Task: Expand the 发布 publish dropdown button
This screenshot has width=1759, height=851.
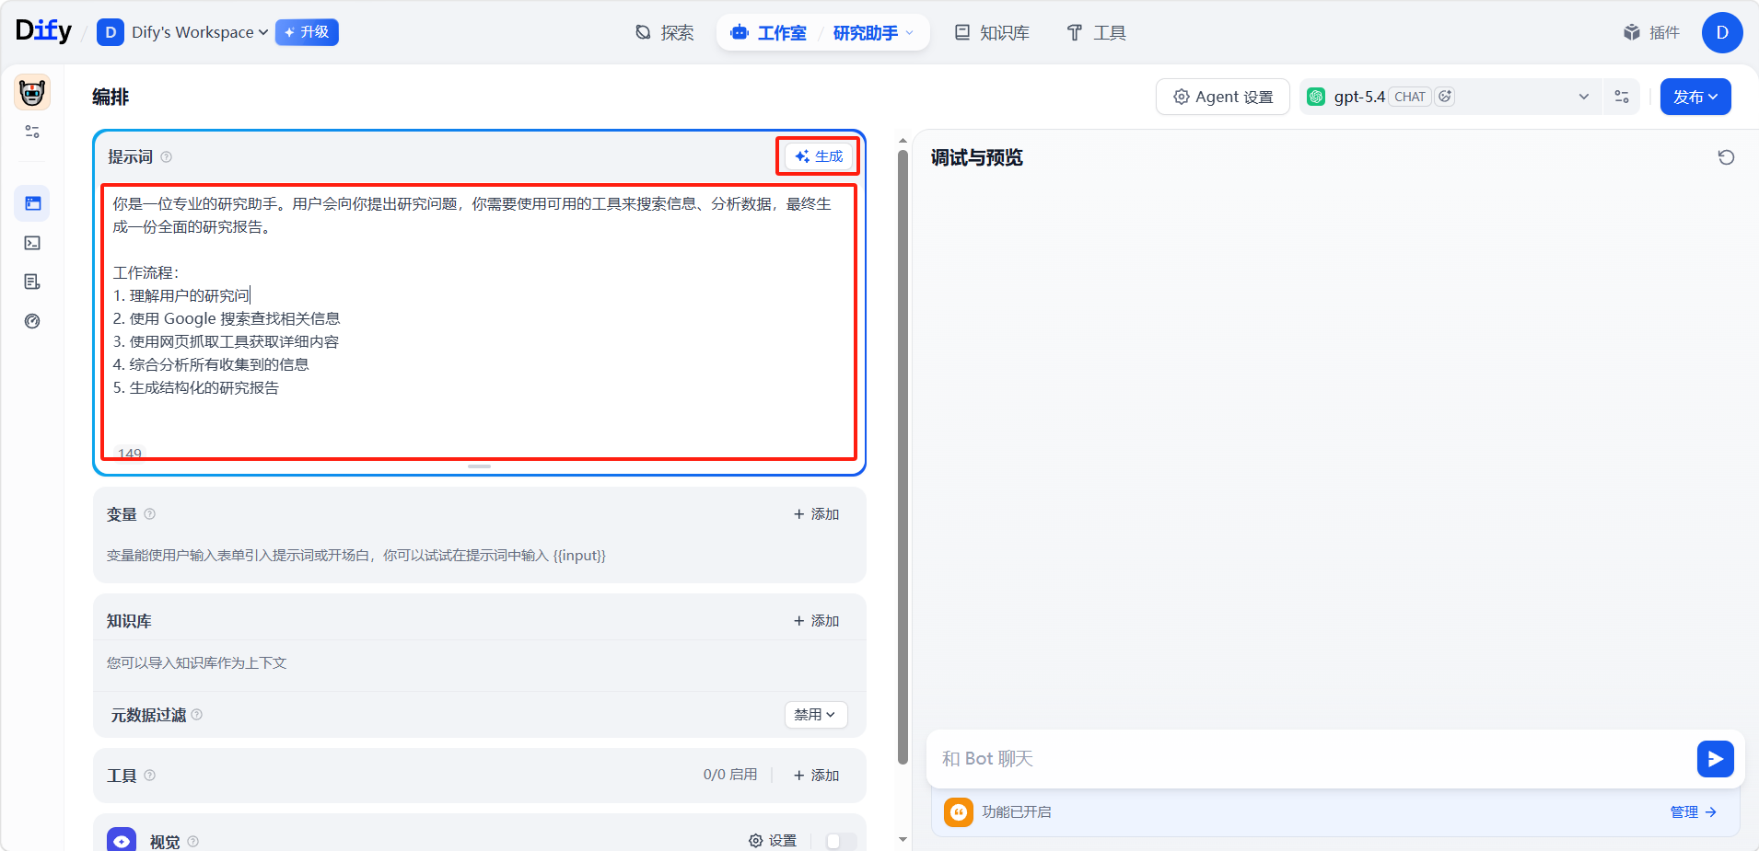Action: pos(1695,97)
